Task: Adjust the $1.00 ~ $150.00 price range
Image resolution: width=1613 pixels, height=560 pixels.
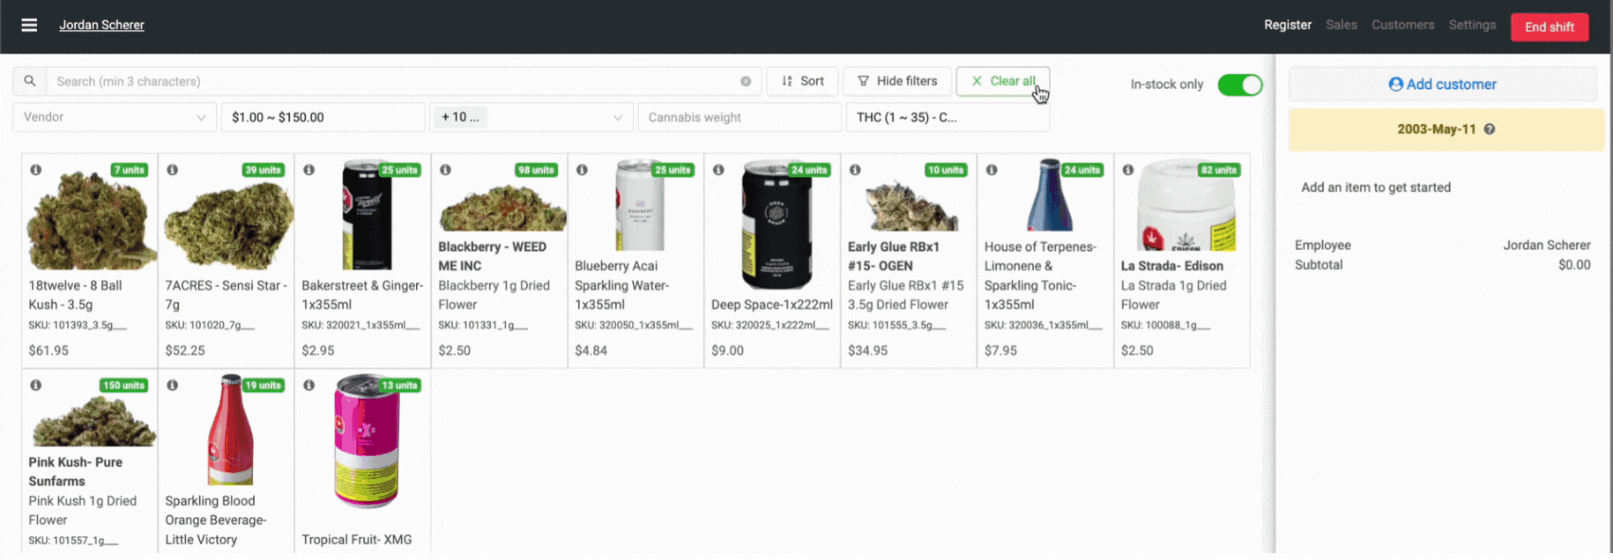Action: 323,117
